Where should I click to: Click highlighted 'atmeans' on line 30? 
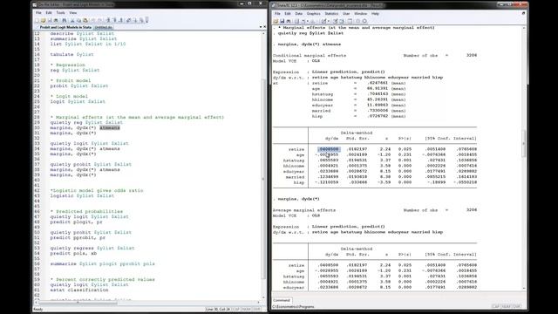[110, 127]
